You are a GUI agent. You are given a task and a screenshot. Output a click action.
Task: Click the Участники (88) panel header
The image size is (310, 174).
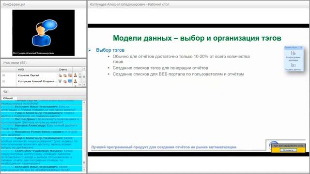(x=44, y=63)
